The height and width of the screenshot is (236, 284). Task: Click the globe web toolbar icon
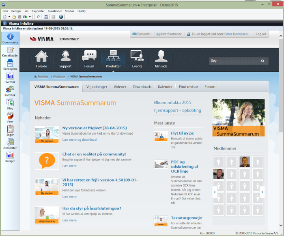click(61, 17)
